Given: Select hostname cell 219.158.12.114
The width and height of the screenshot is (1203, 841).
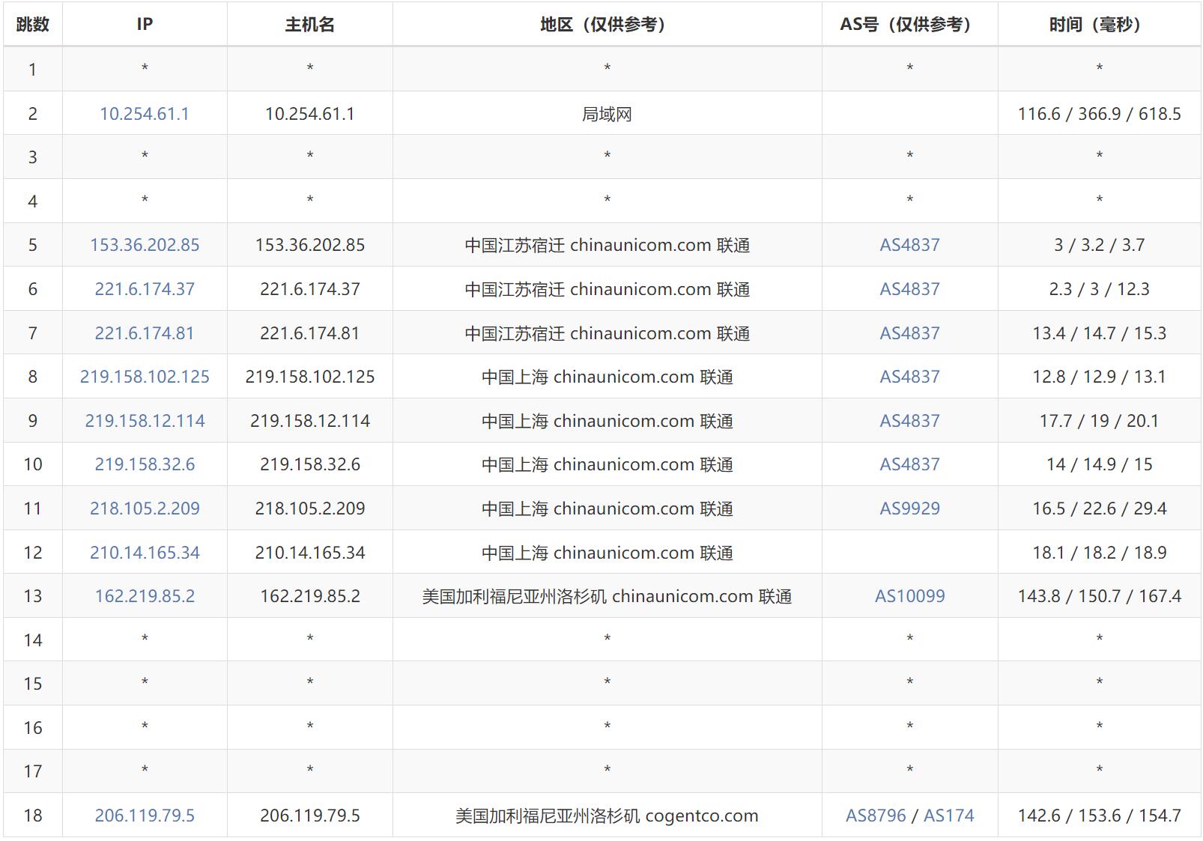Looking at the screenshot, I should pos(310,421).
